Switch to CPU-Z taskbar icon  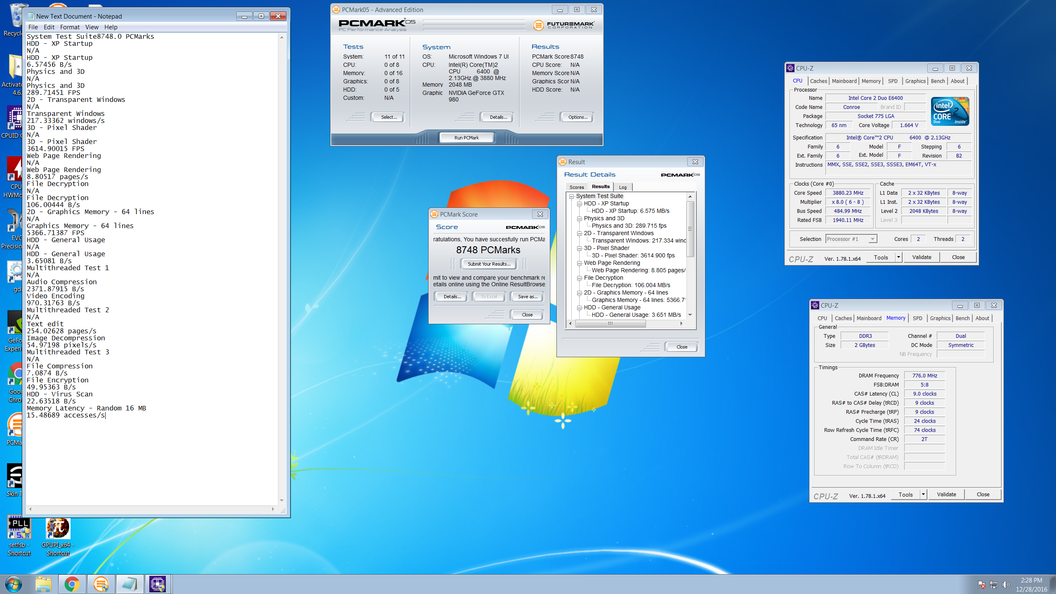(158, 584)
